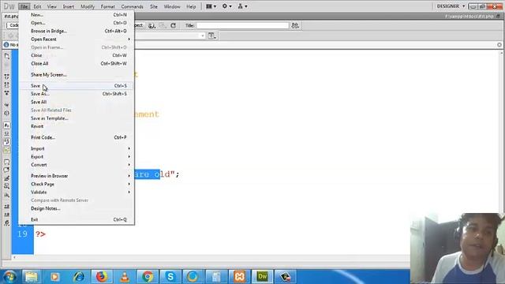
Task: Toggle Word Wrap in coding toolbar
Action: pos(7,141)
